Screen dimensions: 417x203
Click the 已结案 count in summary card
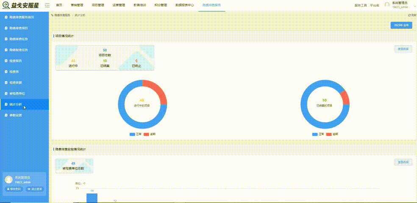(105, 61)
